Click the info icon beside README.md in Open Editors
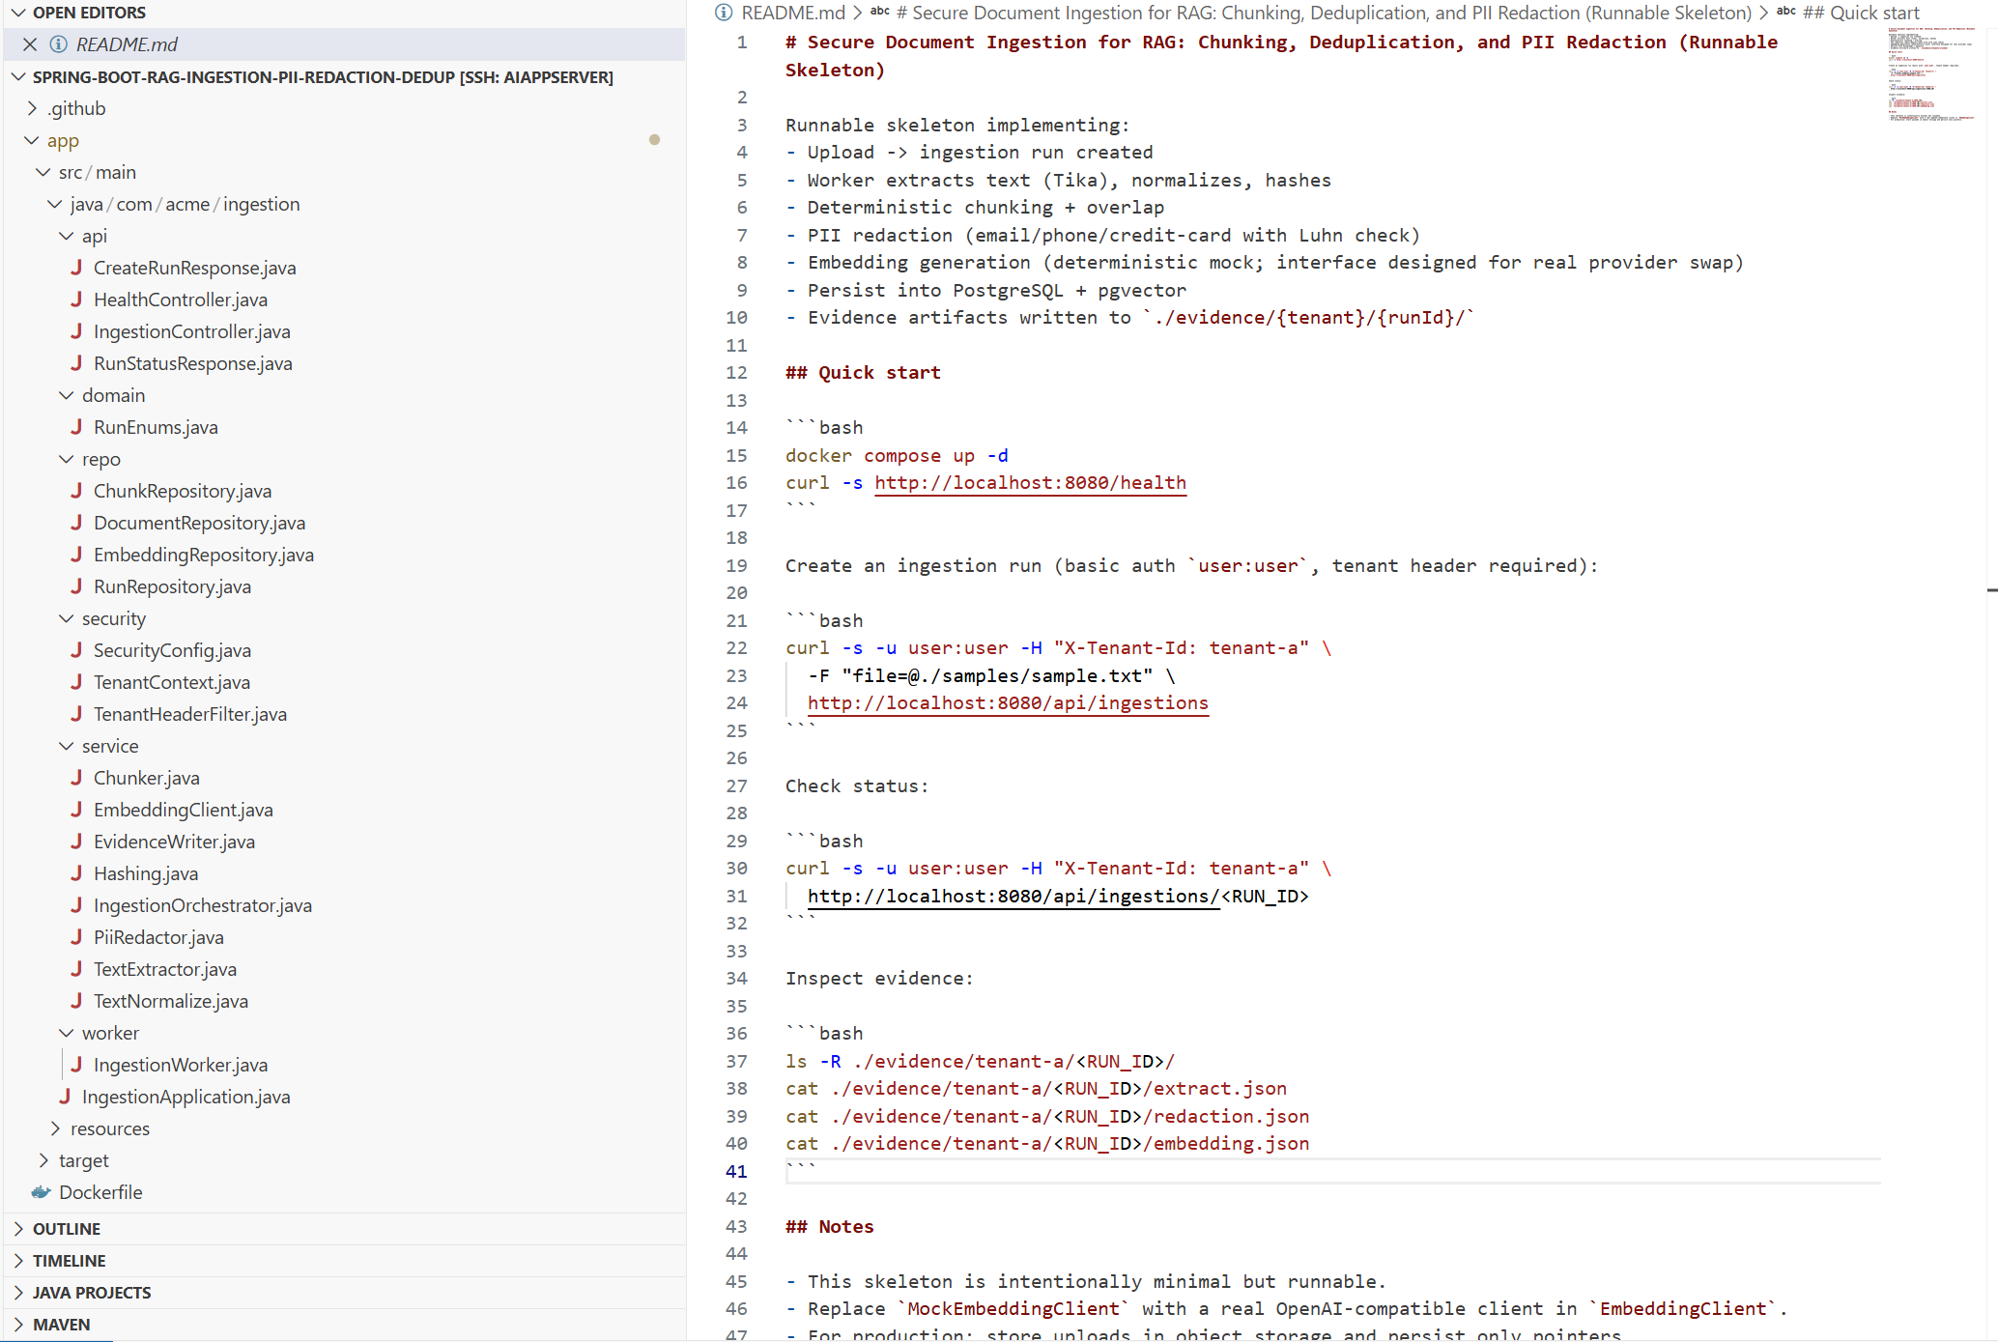This screenshot has width=1998, height=1342. (58, 44)
